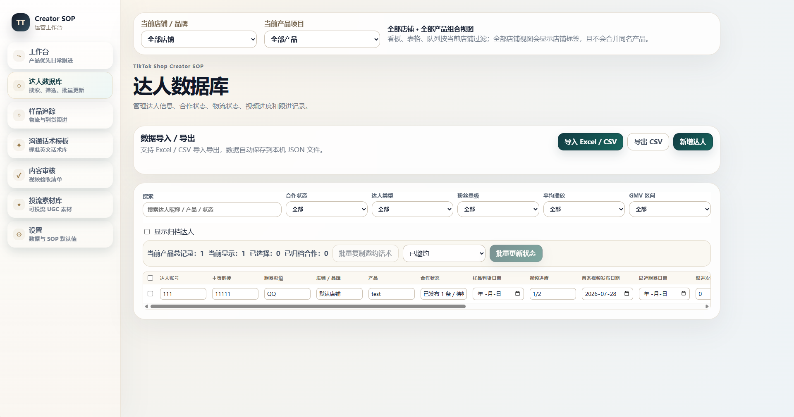Click the 达人数据库 sidebar circle icon
Viewport: 794px width, 417px height.
19,86
